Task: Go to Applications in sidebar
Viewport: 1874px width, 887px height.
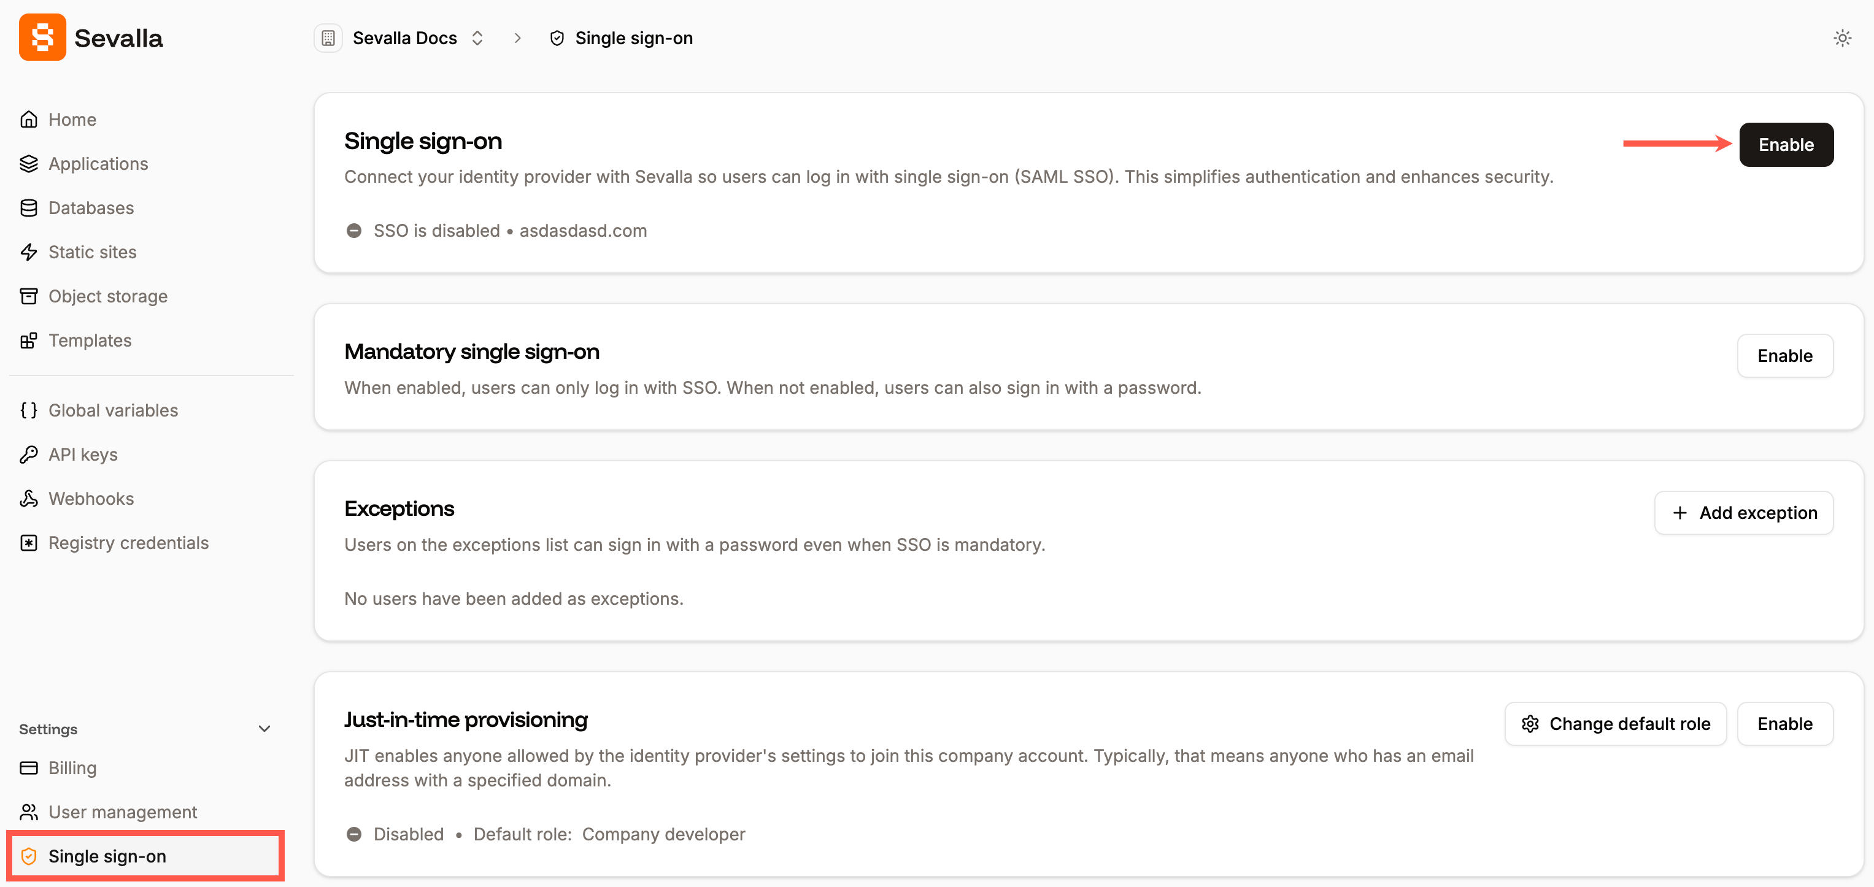Action: pyautogui.click(x=98, y=164)
